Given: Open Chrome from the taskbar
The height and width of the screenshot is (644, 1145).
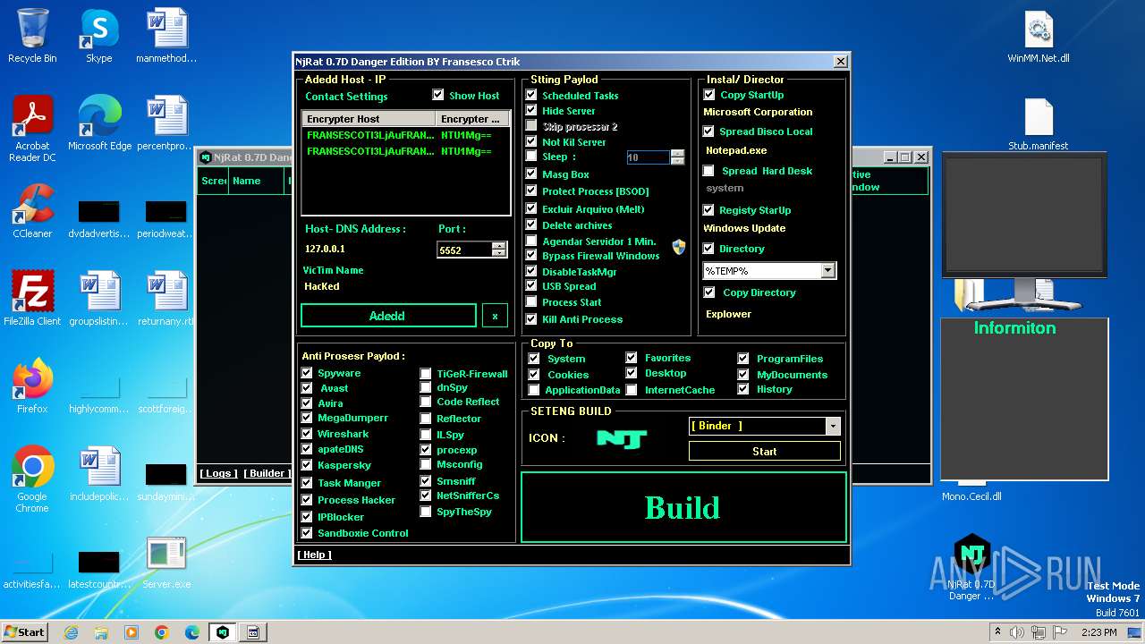Looking at the screenshot, I should click(x=162, y=632).
